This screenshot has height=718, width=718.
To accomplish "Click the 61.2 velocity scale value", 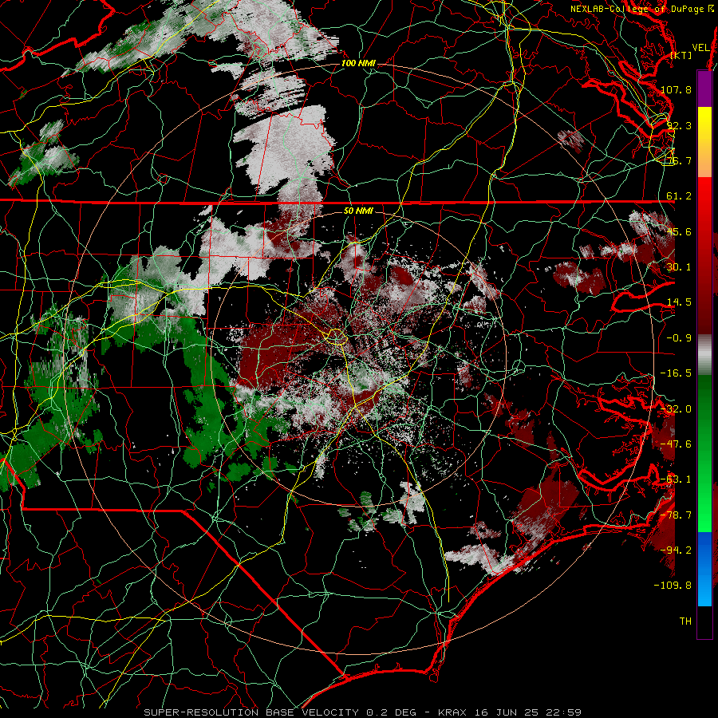I will (679, 196).
